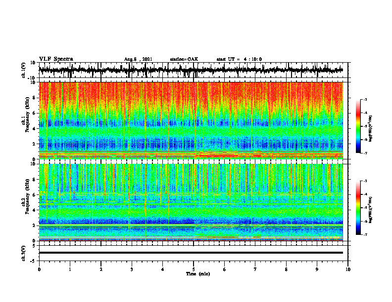
Task: Select the date text "Aug.8 , 2021"
Action: 138,59
